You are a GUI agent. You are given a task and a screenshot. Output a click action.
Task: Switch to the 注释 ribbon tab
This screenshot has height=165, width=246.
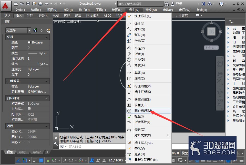[30, 16]
